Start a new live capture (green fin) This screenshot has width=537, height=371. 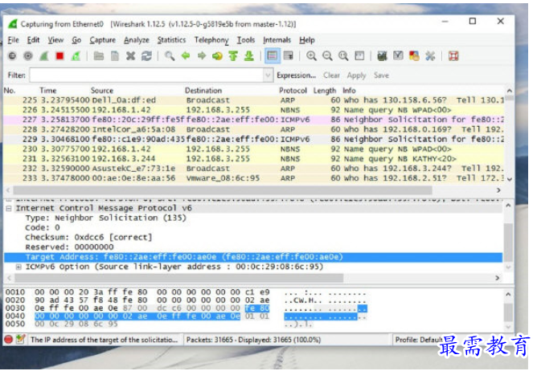(x=44, y=55)
